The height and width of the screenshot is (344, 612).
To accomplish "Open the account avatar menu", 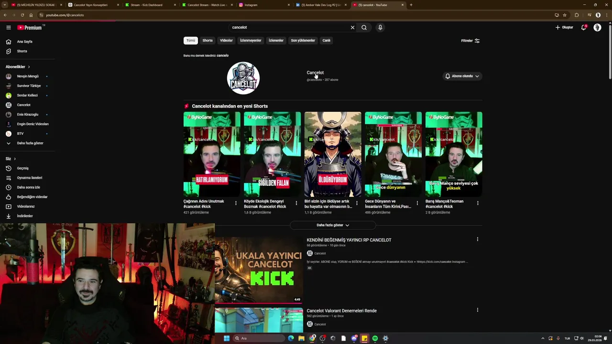I will click(x=597, y=27).
